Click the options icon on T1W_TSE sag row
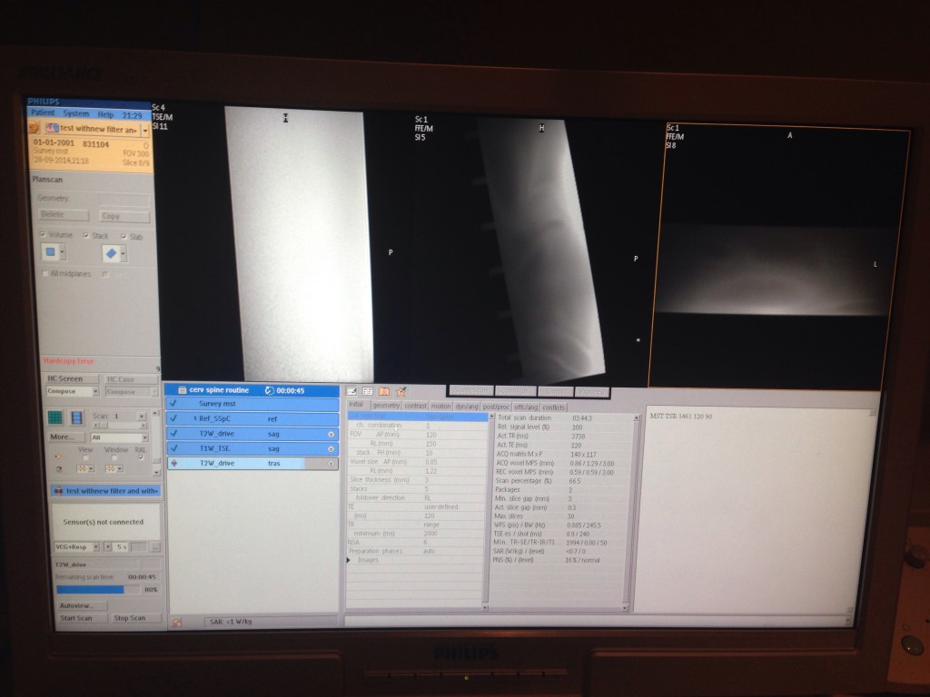The image size is (930, 697). click(x=331, y=449)
